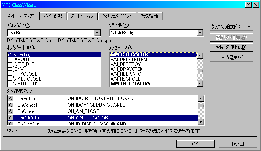The height and width of the screenshot is (151, 261).
Task: Select IDC_ALL_CLOSE in the object ID list
Action: click(x=54, y=79)
